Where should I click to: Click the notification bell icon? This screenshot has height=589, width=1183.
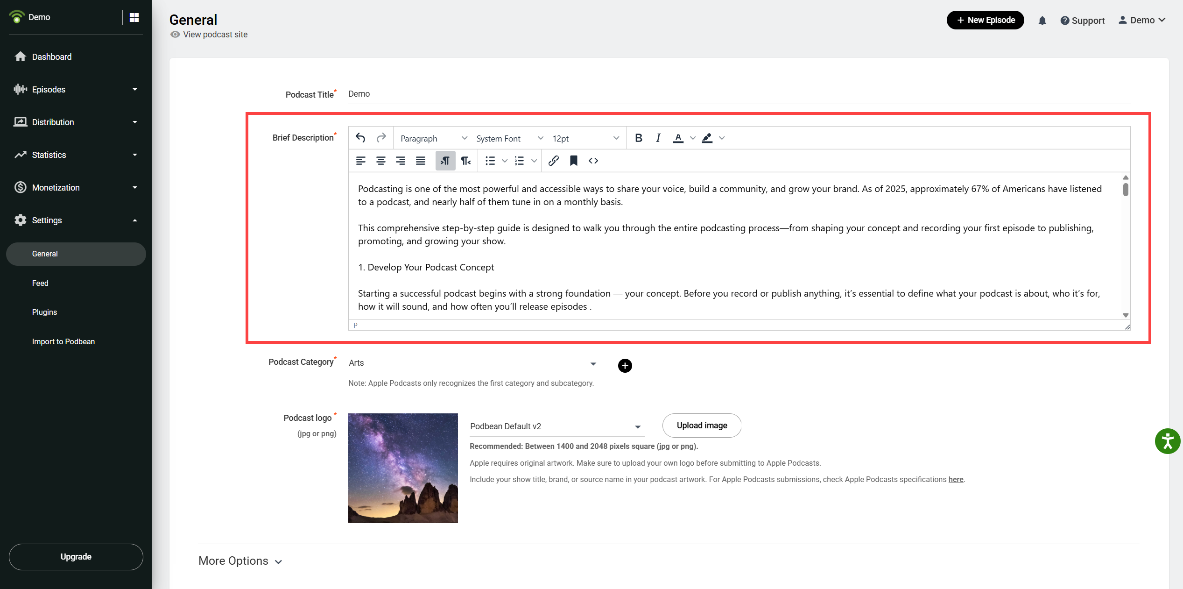(x=1042, y=21)
